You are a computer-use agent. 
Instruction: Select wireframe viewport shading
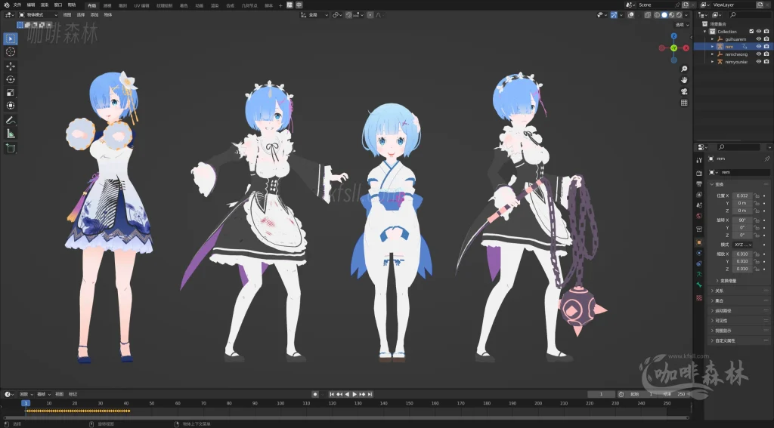(657, 15)
